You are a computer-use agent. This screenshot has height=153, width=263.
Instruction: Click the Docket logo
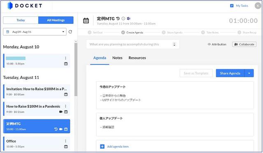(x=25, y=6)
